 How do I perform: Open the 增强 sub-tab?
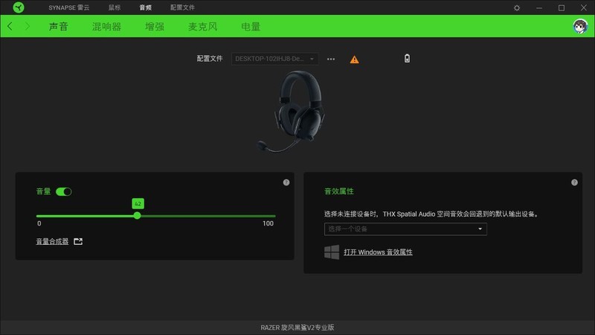pos(155,27)
